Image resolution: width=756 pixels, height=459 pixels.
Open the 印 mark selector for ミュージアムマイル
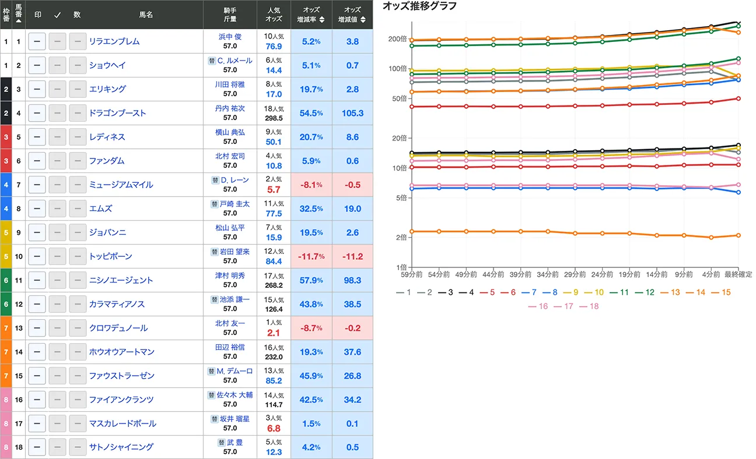[37, 185]
